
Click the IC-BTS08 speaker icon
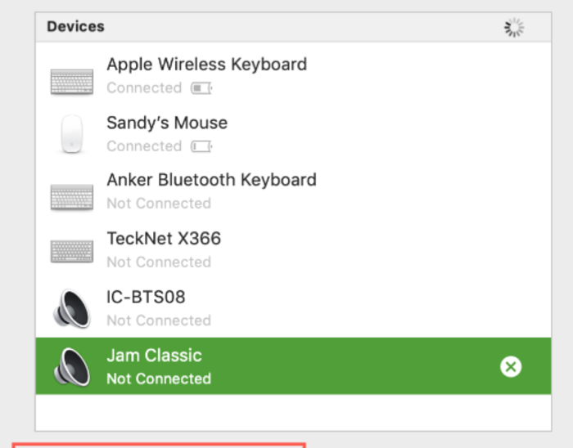tap(72, 309)
